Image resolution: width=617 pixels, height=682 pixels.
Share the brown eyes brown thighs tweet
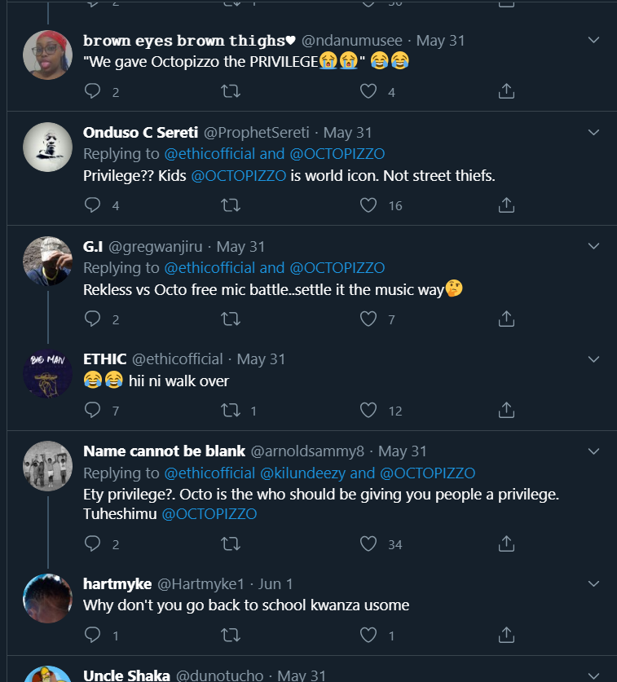(x=506, y=92)
